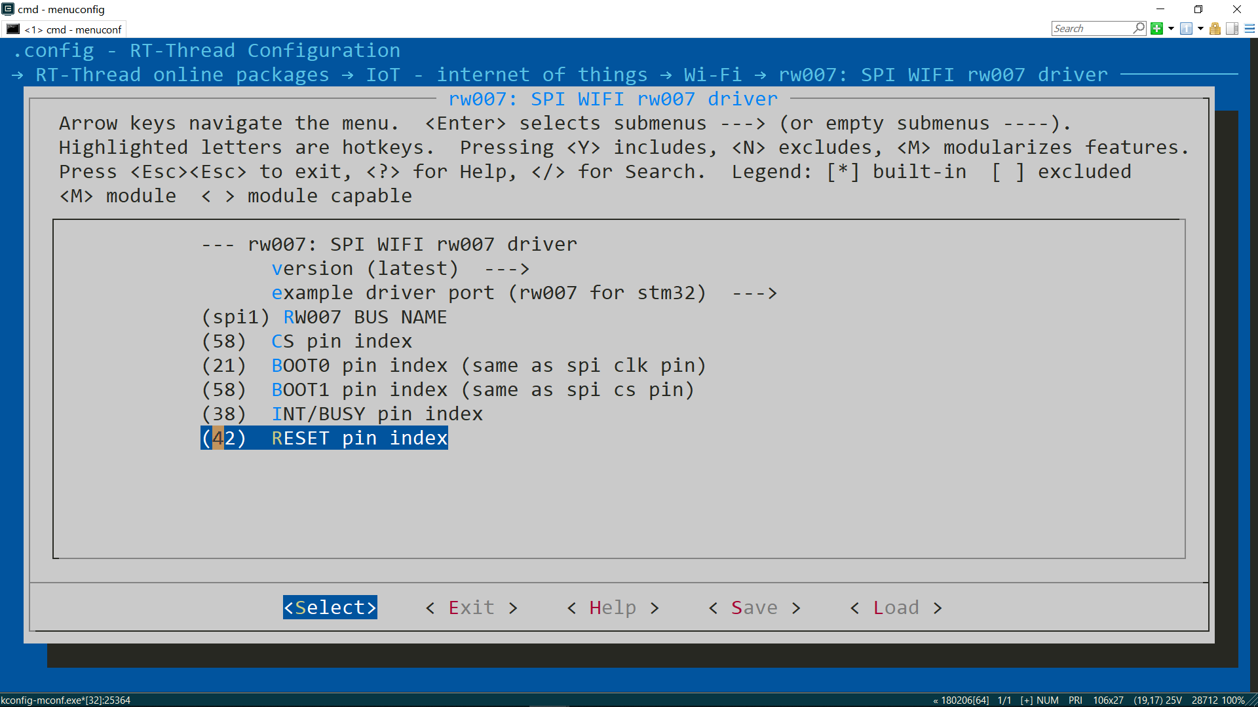Click the green new console plus icon
Viewport: 1258px width, 707px height.
[1156, 29]
